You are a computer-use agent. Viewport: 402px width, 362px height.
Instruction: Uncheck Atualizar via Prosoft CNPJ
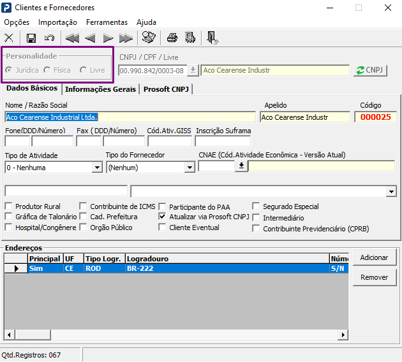[162, 217]
